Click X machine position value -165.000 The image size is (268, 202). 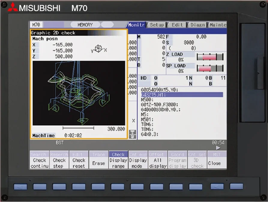[x=63, y=45]
